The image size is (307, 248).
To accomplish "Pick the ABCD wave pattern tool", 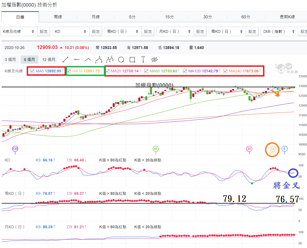I will [110, 60].
